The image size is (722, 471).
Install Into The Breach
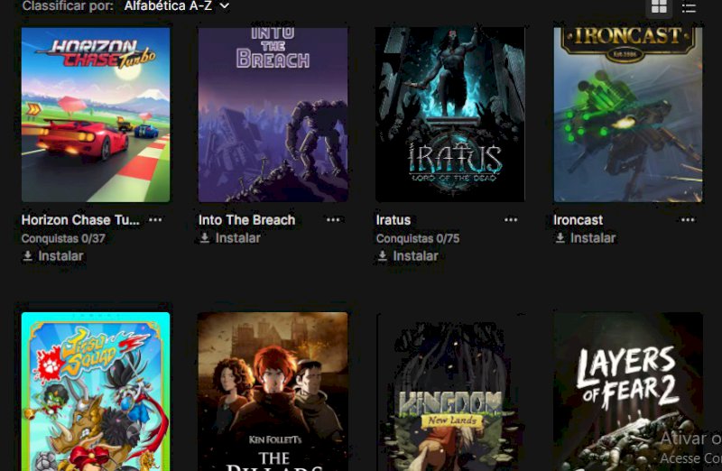(230, 238)
